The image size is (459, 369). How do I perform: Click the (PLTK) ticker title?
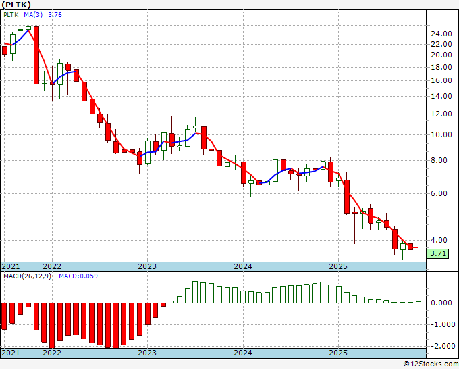[17, 4]
